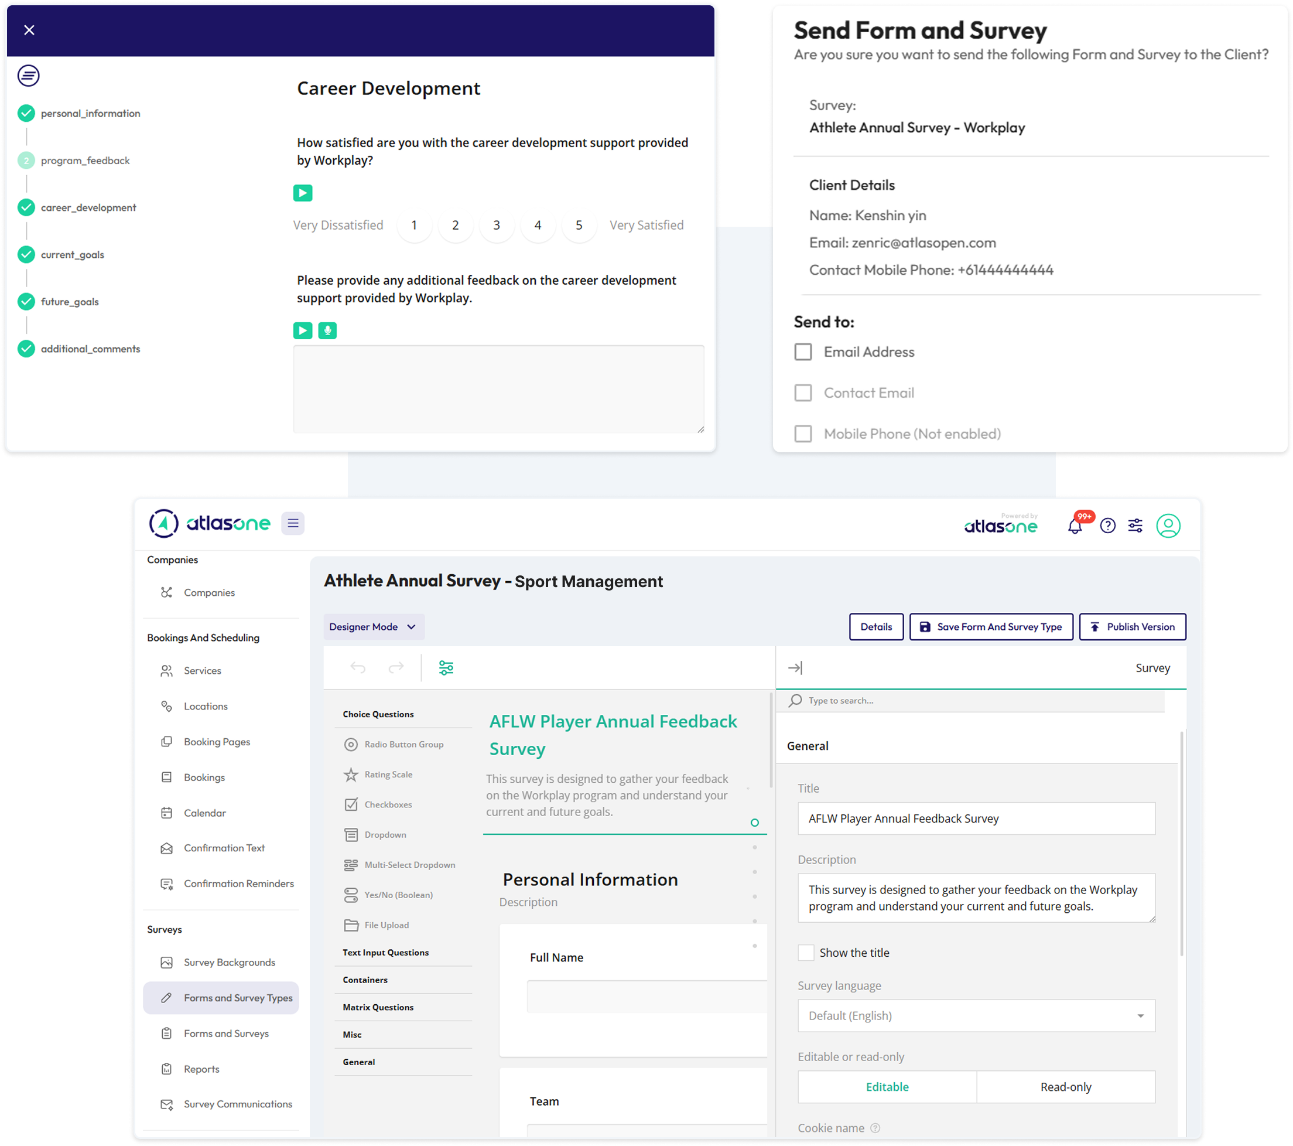Select rating 4 on the satisfaction scale
This screenshot has height=1146, width=1293.
click(538, 226)
